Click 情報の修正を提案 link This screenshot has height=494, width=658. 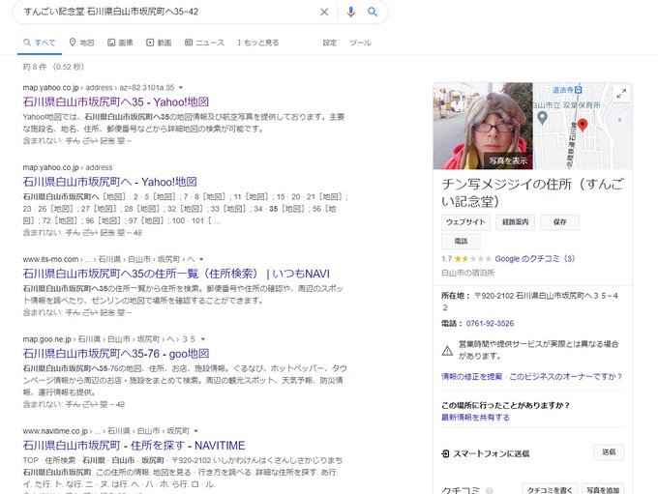coord(471,377)
